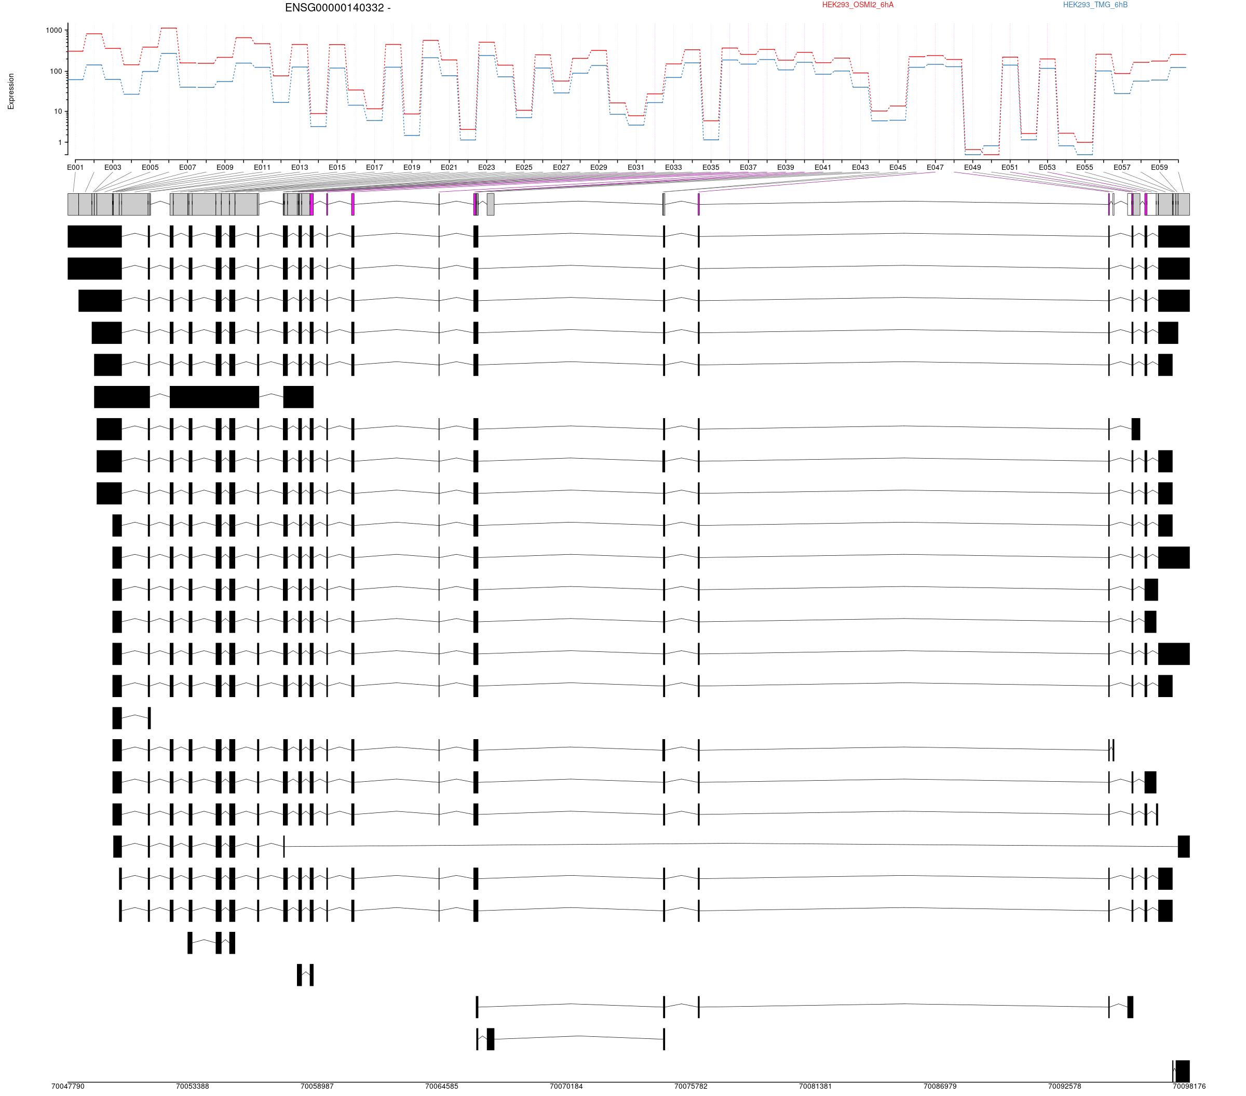Click exon bin label E019

click(x=412, y=167)
